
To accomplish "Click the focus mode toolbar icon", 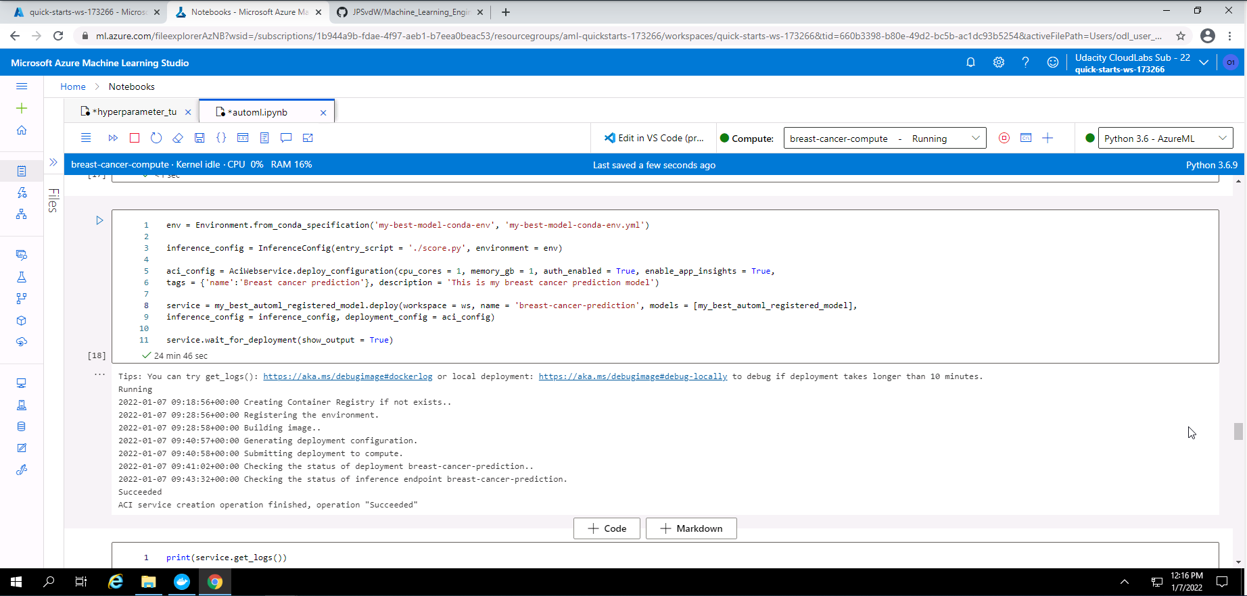I will 308,138.
